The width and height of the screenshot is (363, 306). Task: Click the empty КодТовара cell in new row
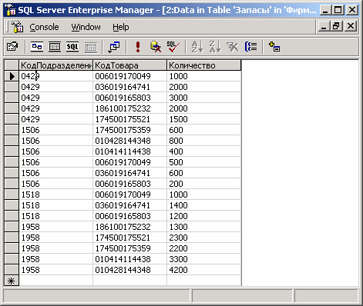pos(129,281)
